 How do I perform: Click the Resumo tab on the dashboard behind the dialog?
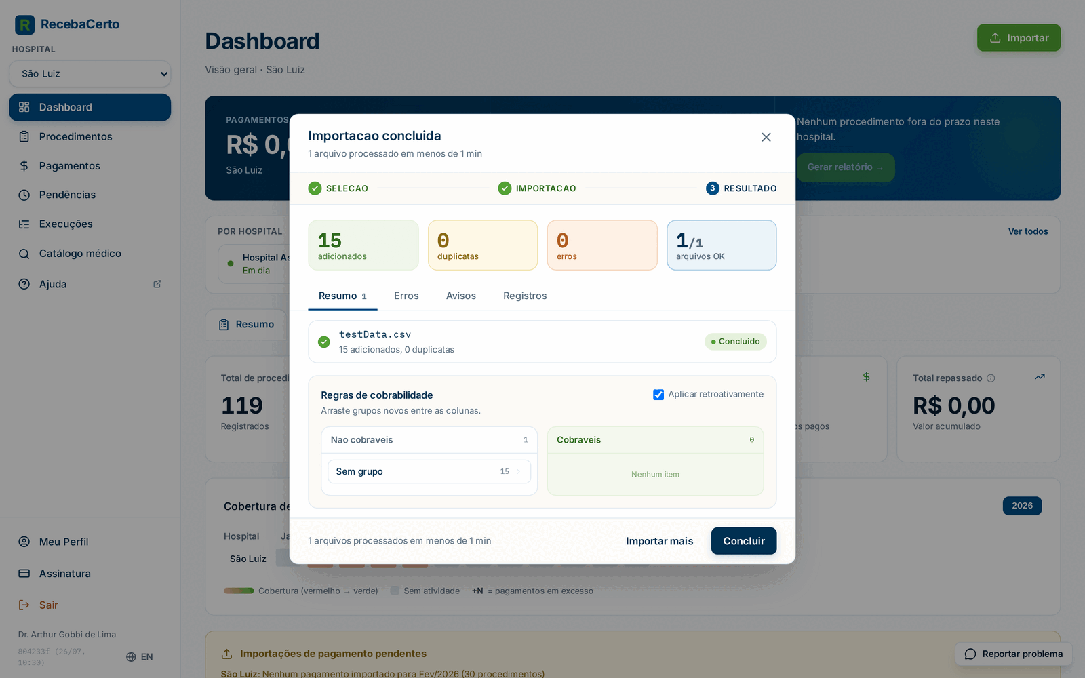[x=247, y=325]
